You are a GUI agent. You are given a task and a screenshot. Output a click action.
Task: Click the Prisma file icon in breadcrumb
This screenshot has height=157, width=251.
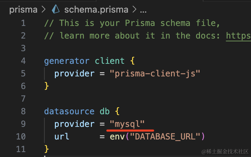pyautogui.click(x=56, y=9)
